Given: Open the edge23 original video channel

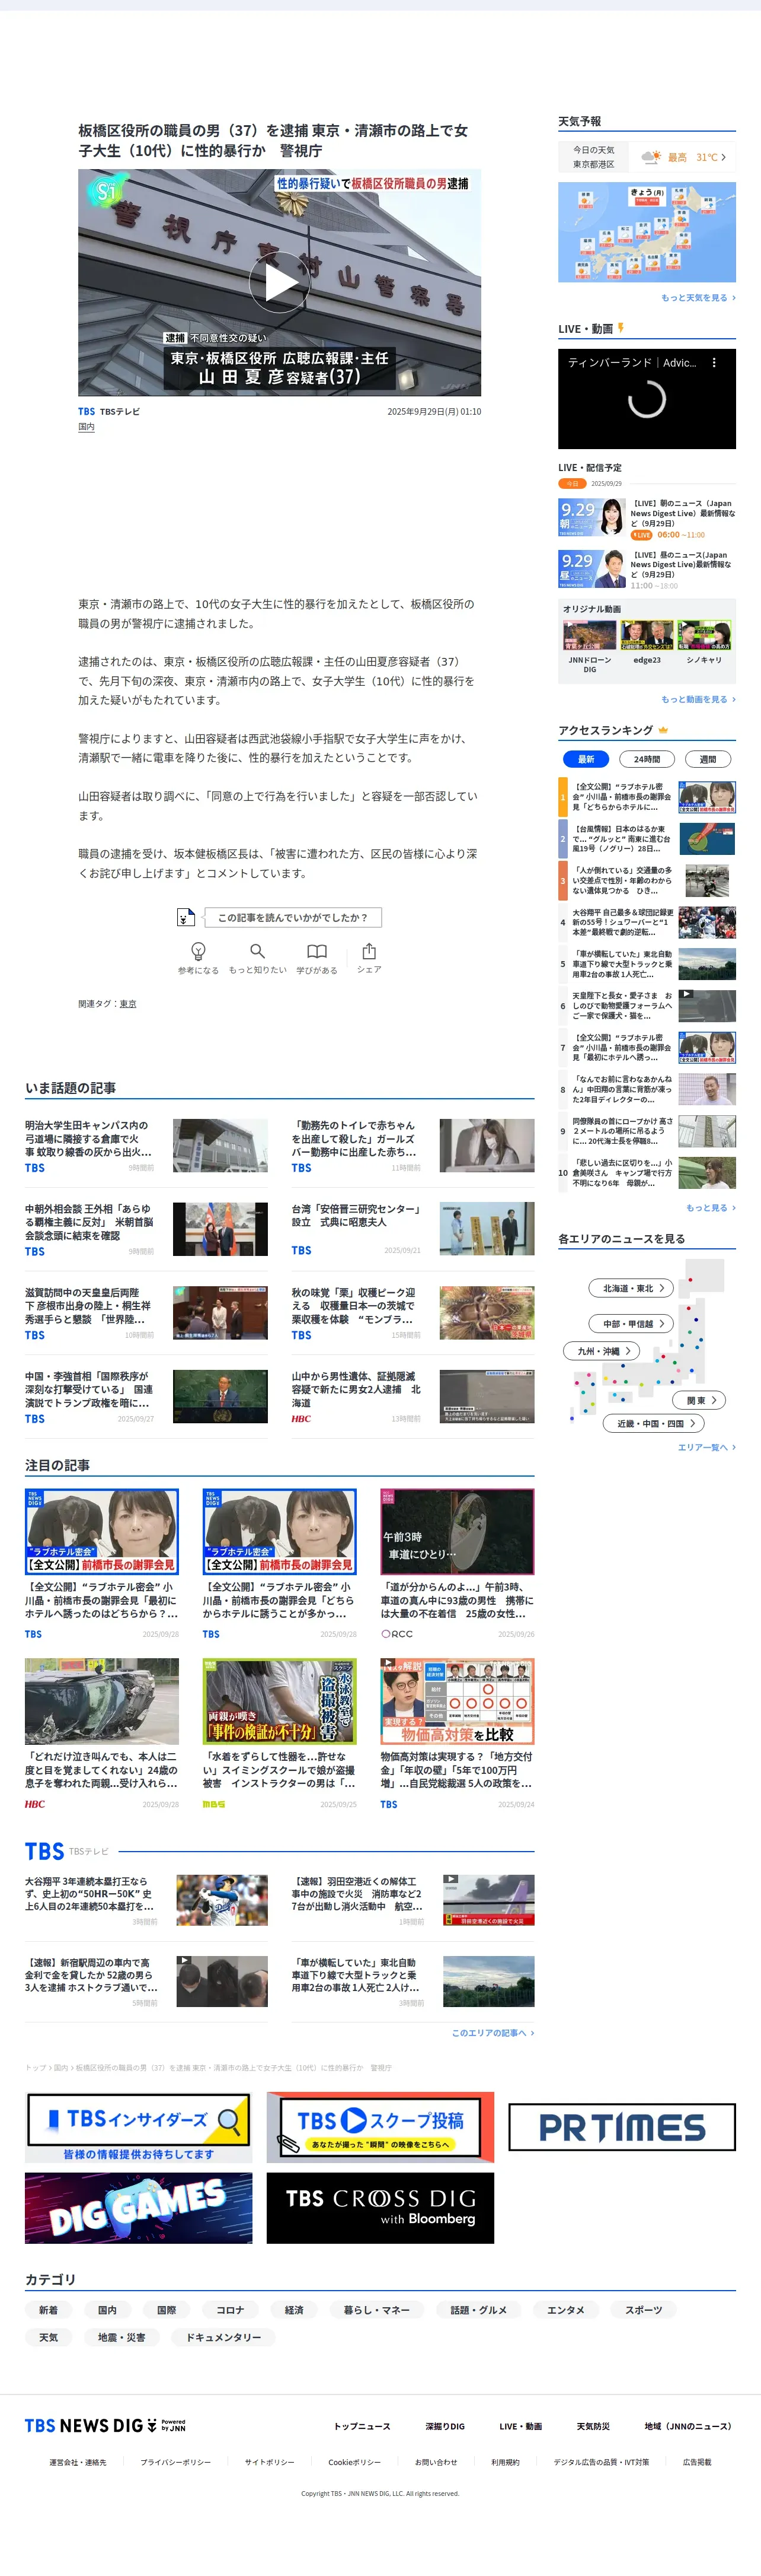Looking at the screenshot, I should (647, 643).
